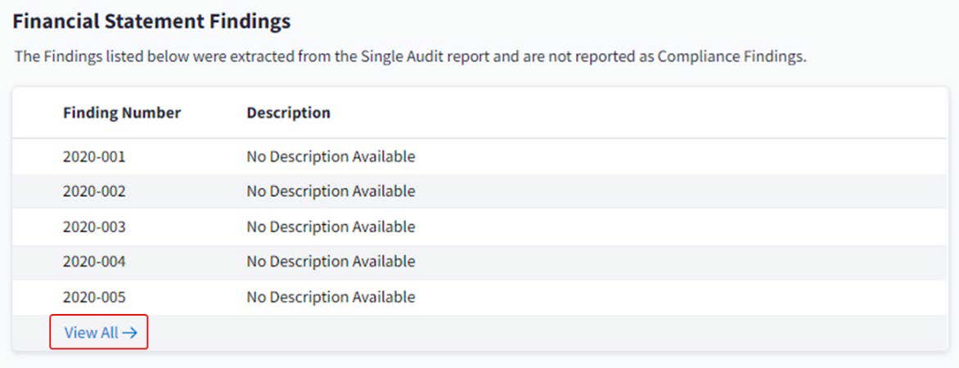
Task: Click the description text for finding 2020-002
Action: pos(331,191)
